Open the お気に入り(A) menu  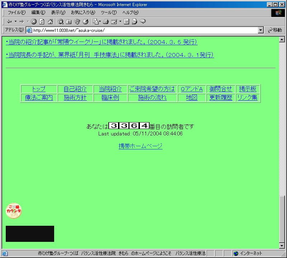pyautogui.click(x=83, y=13)
